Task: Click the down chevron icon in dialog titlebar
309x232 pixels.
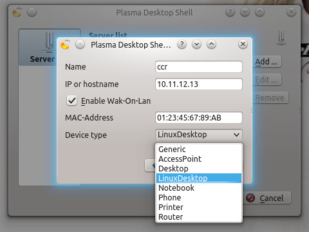Action: [x=196, y=44]
